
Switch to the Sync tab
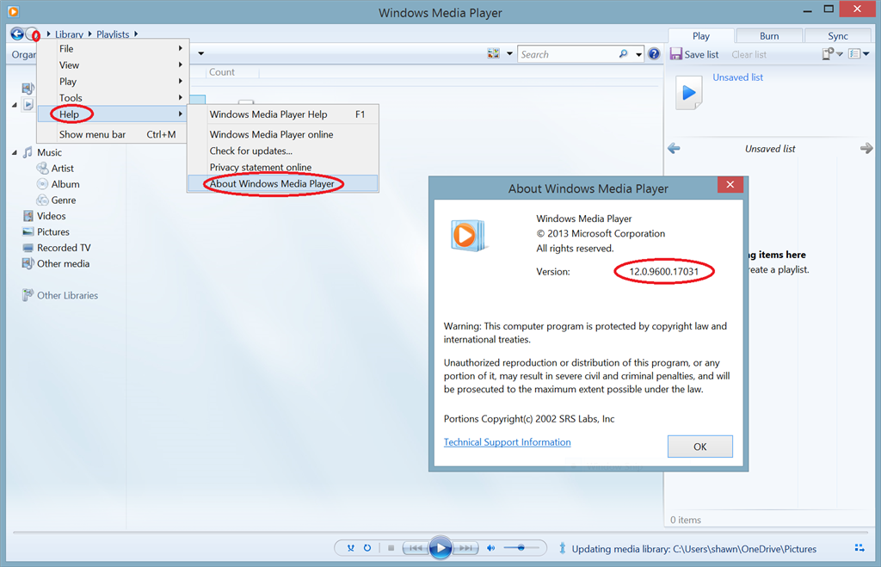[838, 36]
